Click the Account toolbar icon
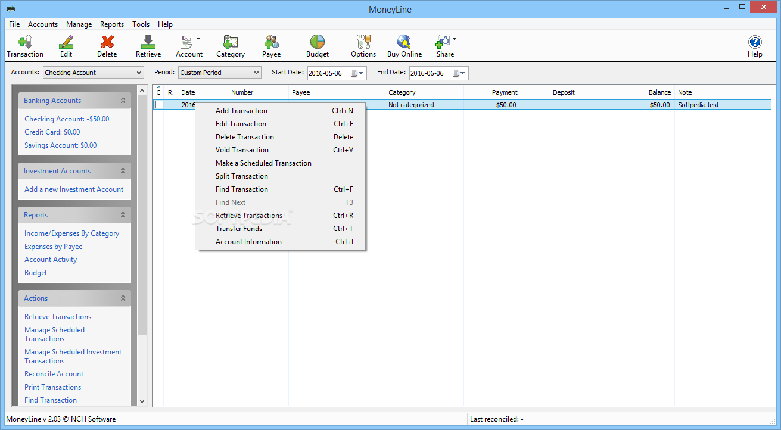 coord(186,42)
